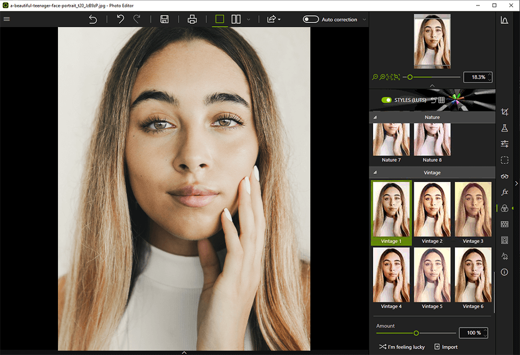
Task: Collapse the Vintage styles section
Action: 375,173
